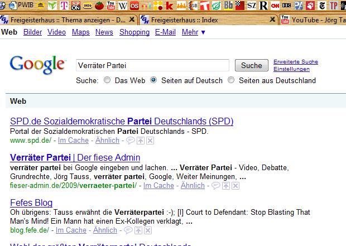346x246 pixels.
Task: Open the orange crowns bookmark icon
Action: tap(181, 6)
